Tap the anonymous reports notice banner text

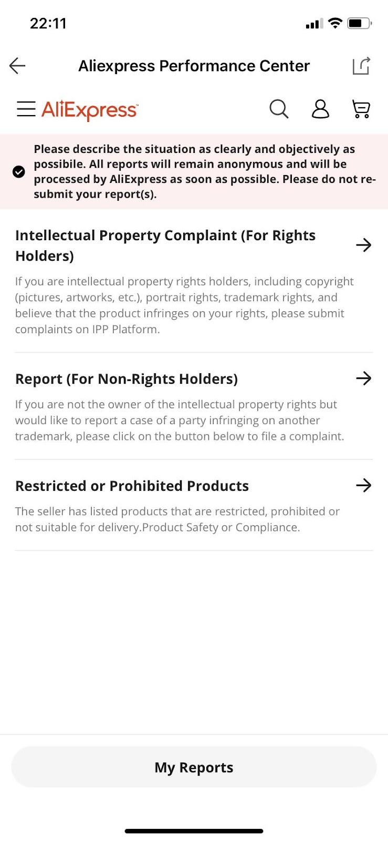[205, 171]
